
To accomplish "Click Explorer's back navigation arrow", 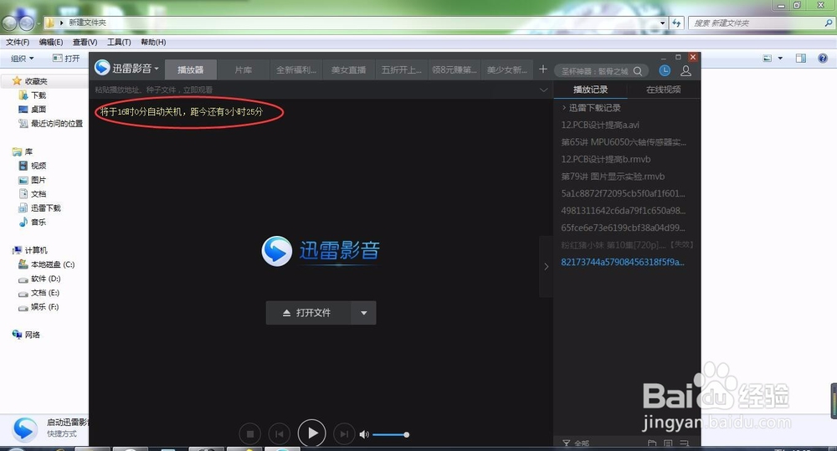I will 9,23.
